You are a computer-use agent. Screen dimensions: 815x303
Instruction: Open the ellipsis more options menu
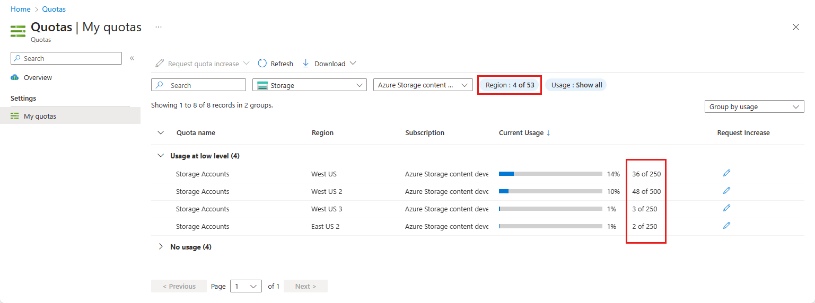(159, 27)
